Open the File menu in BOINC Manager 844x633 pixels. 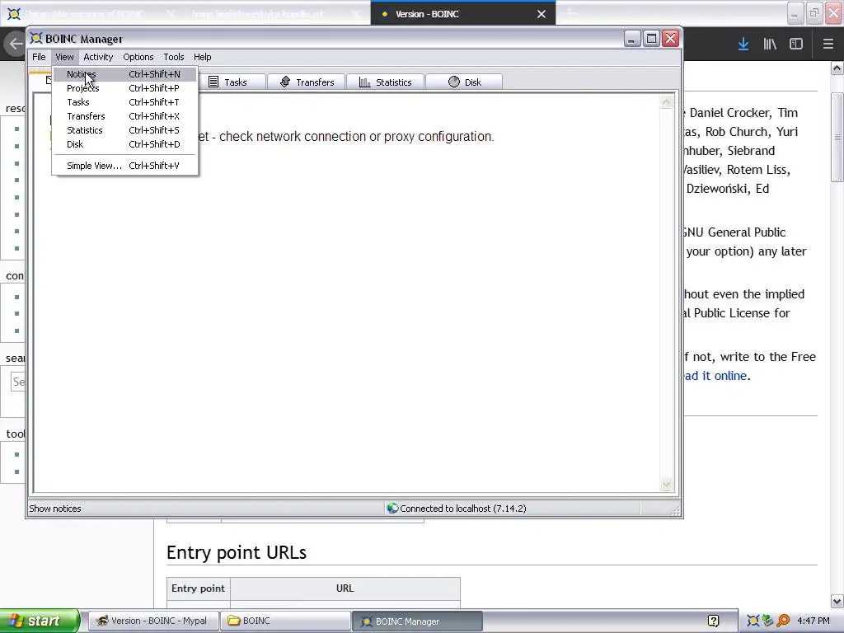39,57
